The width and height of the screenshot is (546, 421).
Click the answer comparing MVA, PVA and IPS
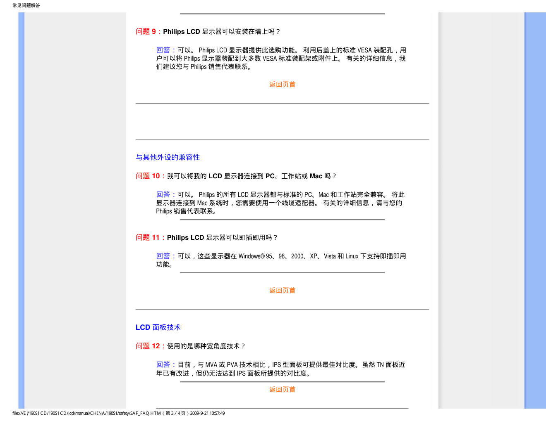[280, 369]
